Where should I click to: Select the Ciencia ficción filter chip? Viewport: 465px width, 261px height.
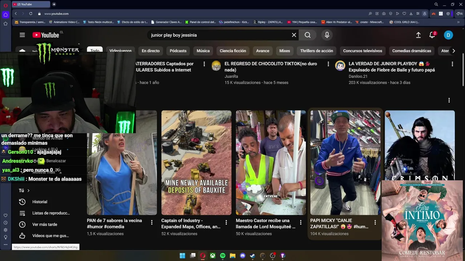click(233, 51)
